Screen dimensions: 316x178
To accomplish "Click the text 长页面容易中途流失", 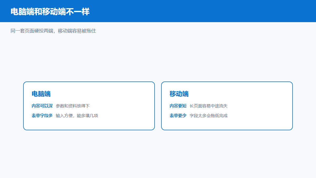I will (209, 106).
